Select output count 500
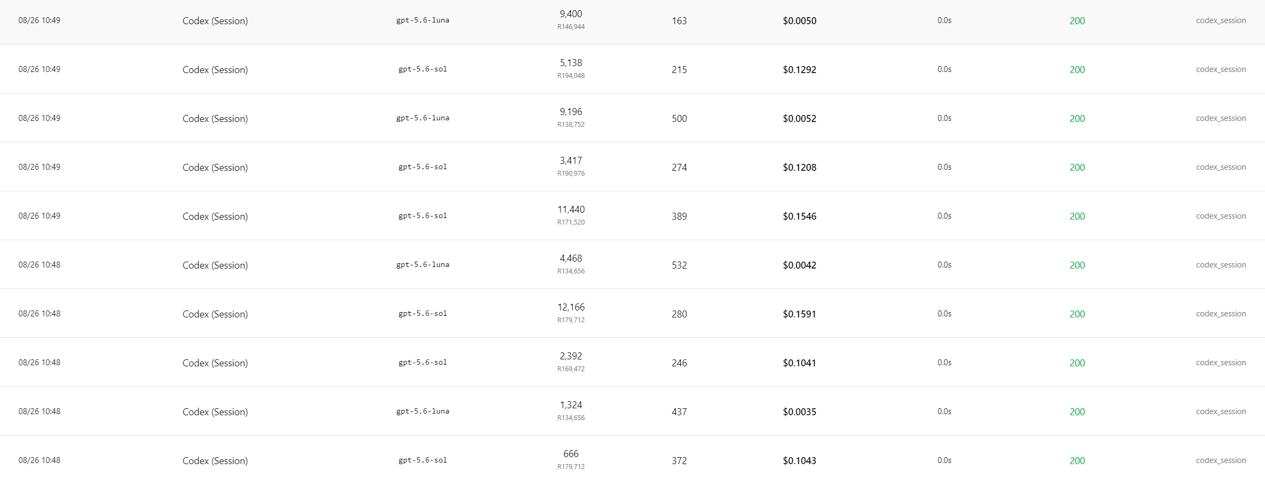The image size is (1265, 477). click(x=679, y=119)
